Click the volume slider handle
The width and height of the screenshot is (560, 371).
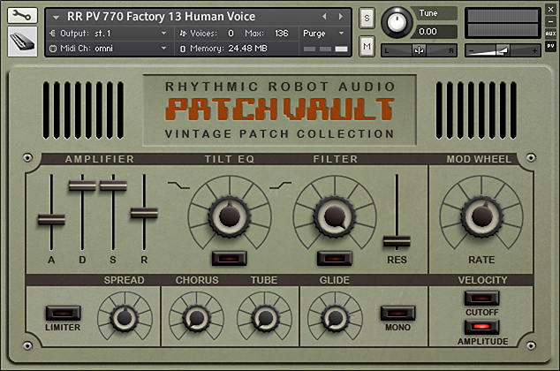tap(503, 50)
